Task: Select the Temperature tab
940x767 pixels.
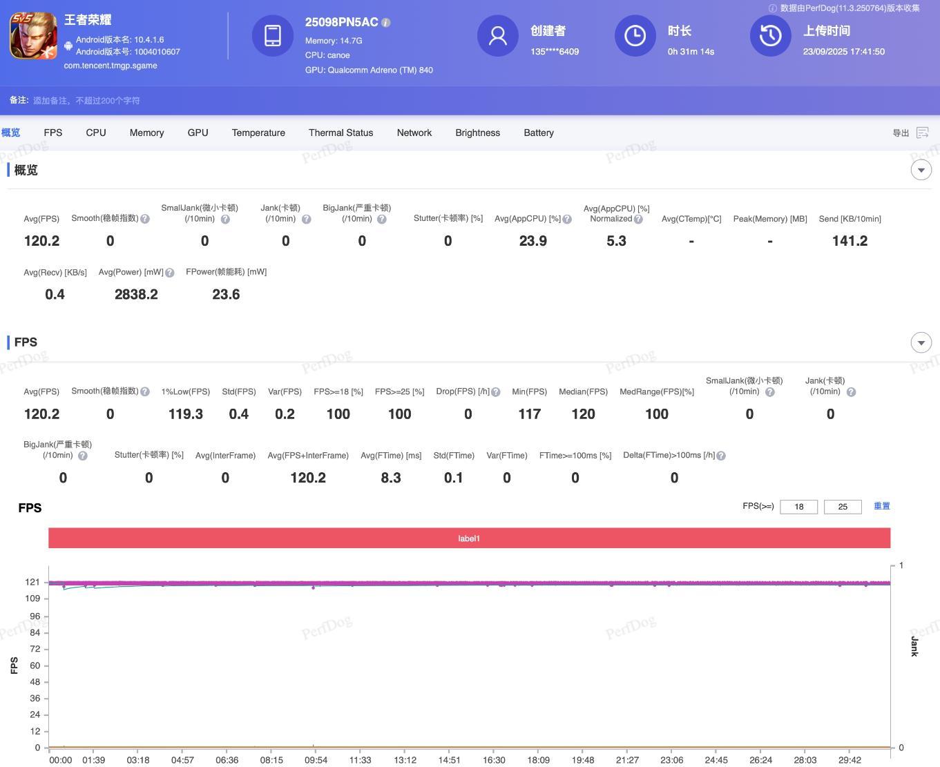Action: tap(258, 133)
